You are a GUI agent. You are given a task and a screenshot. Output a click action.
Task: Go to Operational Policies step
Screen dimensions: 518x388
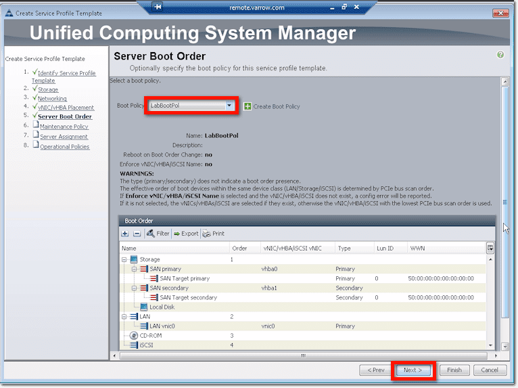65,146
